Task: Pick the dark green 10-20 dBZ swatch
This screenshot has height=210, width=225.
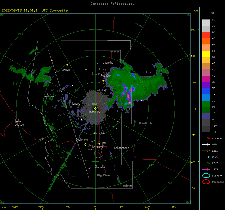Action: tap(206, 110)
